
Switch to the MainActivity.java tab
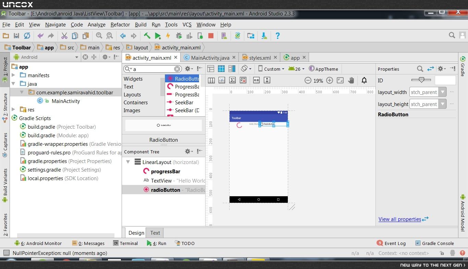(x=210, y=58)
